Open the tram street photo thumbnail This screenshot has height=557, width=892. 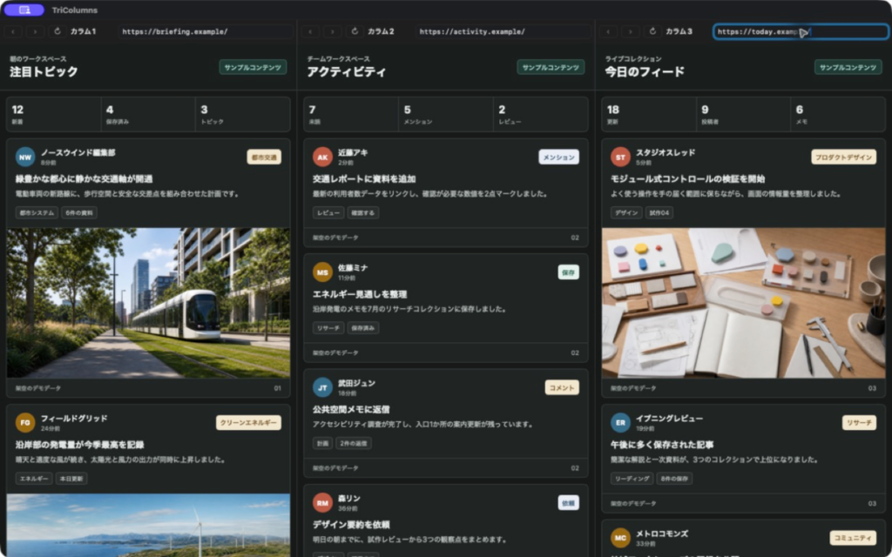[148, 303]
